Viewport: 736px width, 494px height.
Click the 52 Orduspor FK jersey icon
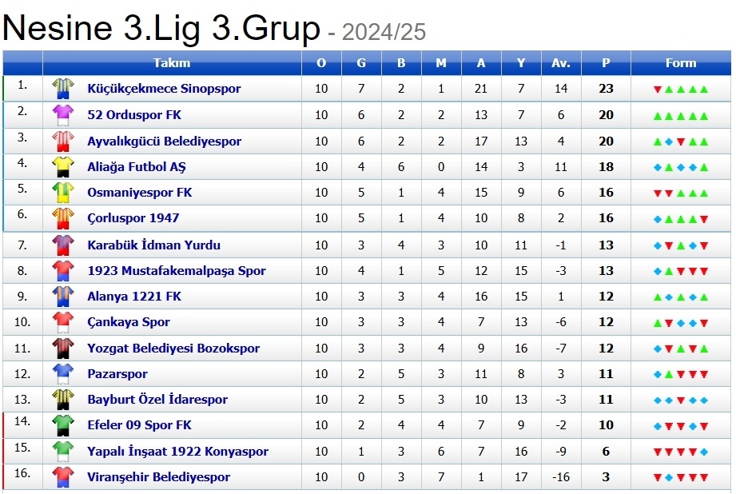click(62, 115)
